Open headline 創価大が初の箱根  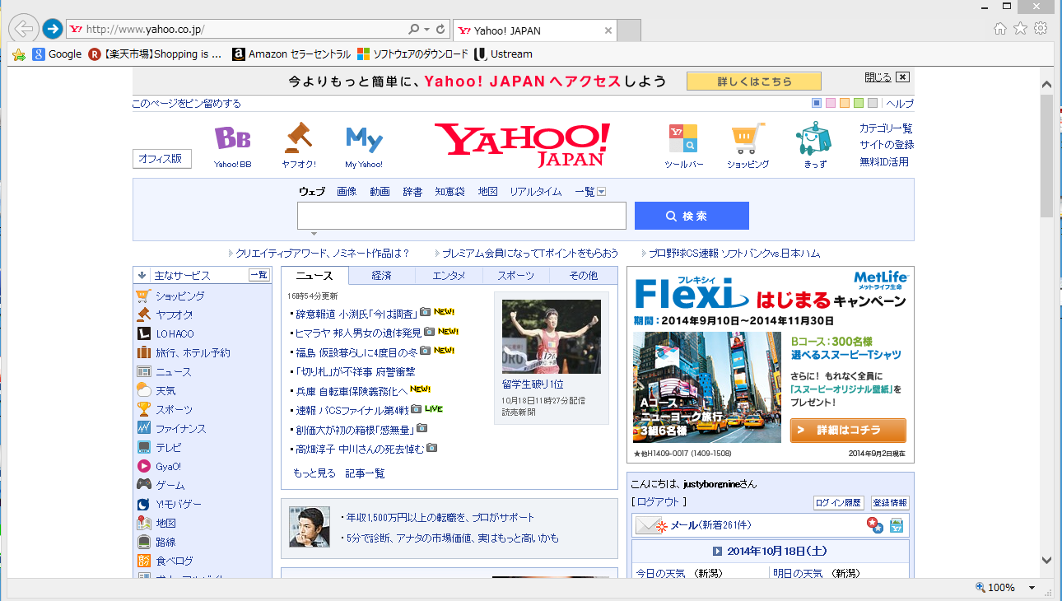(354, 429)
